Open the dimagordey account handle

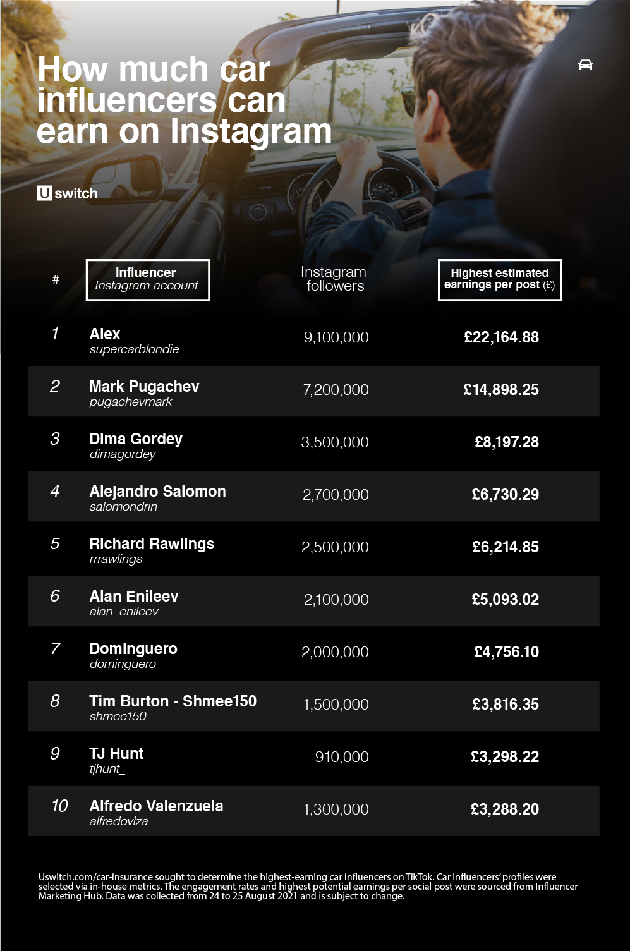coord(123,454)
